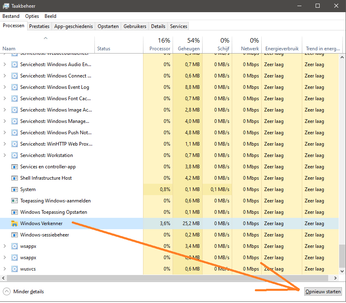The height and width of the screenshot is (303, 346).
Task: Click the Servicehost: Windows Push Not gear icon
Action: point(14,133)
